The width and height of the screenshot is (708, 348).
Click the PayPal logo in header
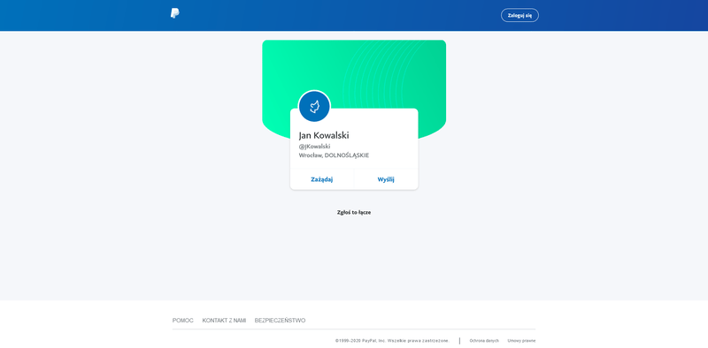pos(174,13)
